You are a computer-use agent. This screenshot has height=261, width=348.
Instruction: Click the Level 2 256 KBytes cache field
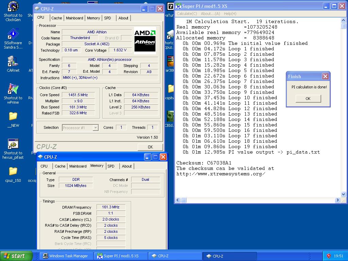point(141,107)
